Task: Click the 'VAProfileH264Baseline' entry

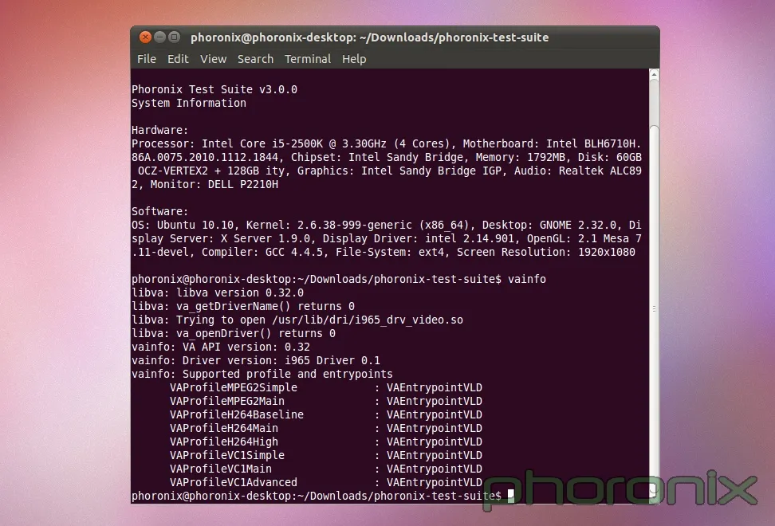Action: tap(236, 414)
